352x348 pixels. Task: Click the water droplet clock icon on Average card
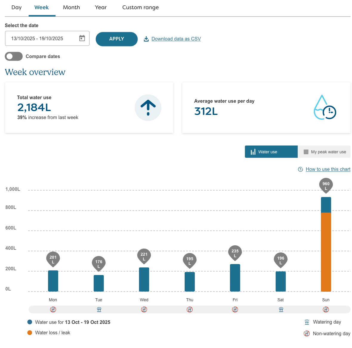click(x=325, y=108)
